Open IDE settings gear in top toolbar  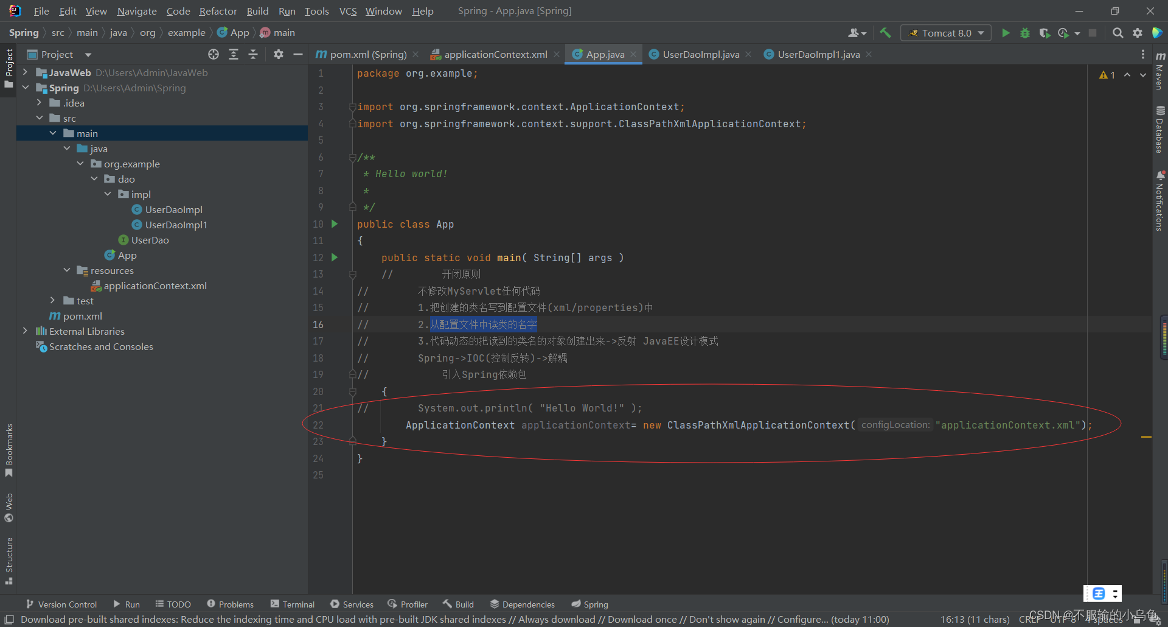(x=1137, y=33)
